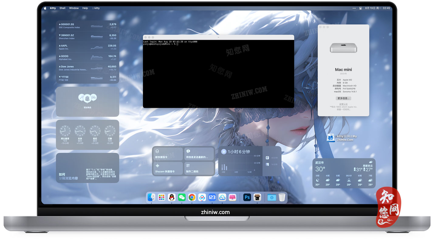Click the Mac mini image in About window
This screenshot has height=242, width=434.
(x=343, y=48)
